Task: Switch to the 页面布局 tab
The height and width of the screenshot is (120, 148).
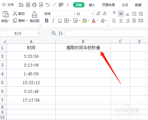Action: (108, 5)
